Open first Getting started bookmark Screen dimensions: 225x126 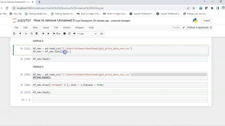(x=36, y=14)
